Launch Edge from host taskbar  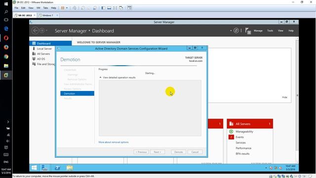tap(6, 29)
